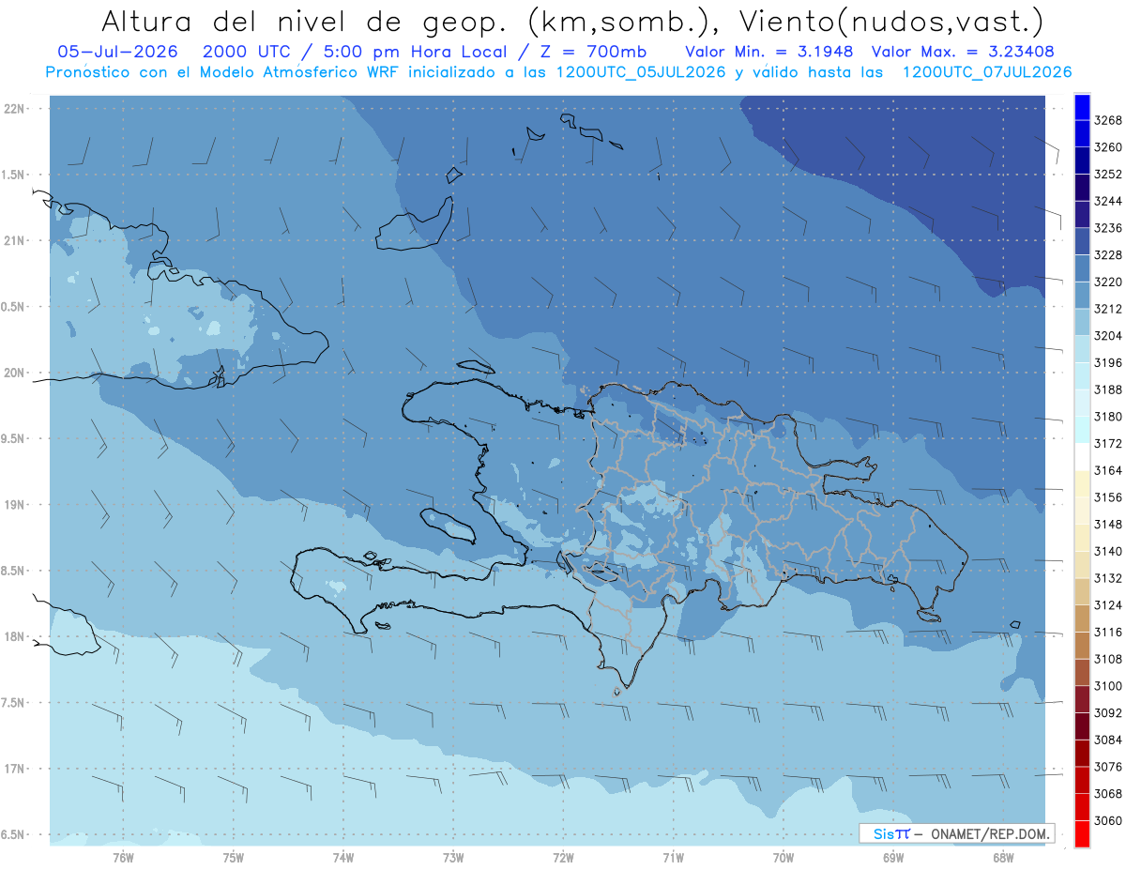Click the '19N' latitude label

click(14, 505)
